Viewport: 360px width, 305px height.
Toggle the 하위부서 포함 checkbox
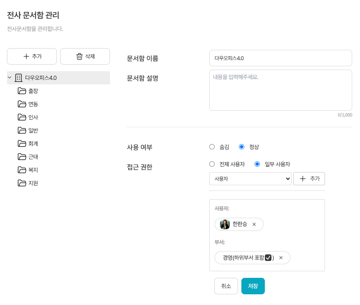click(x=268, y=258)
